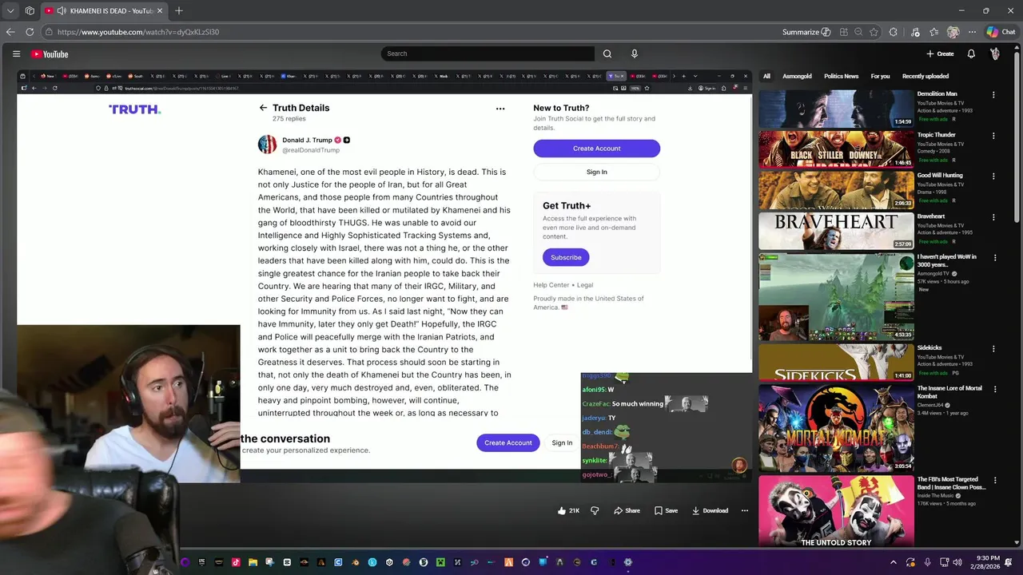Like the video with 21K likes
Image resolution: width=1023 pixels, height=575 pixels.
tap(568, 510)
